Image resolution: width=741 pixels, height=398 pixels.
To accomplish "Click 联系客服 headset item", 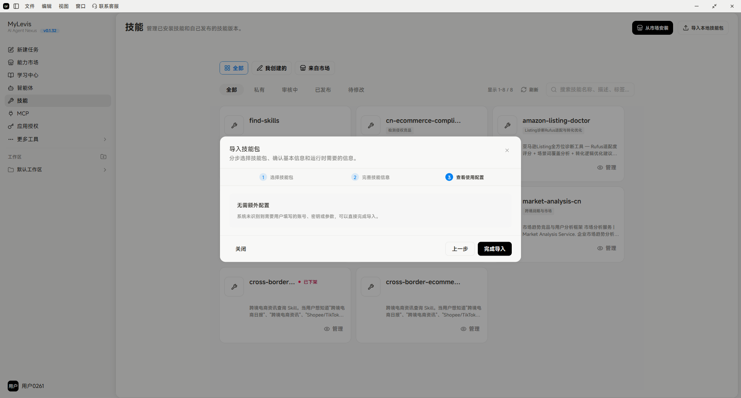I will [x=105, y=6].
